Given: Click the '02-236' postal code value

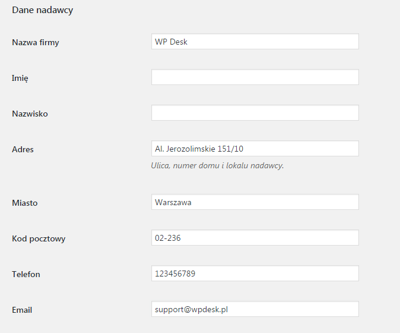Looking at the screenshot, I should click(168, 238).
